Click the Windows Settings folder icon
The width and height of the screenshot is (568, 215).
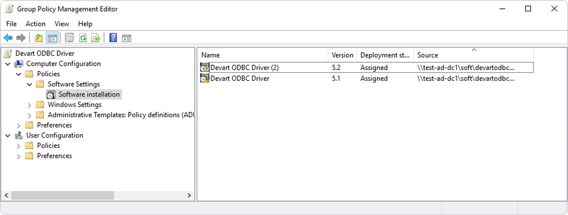tap(40, 105)
